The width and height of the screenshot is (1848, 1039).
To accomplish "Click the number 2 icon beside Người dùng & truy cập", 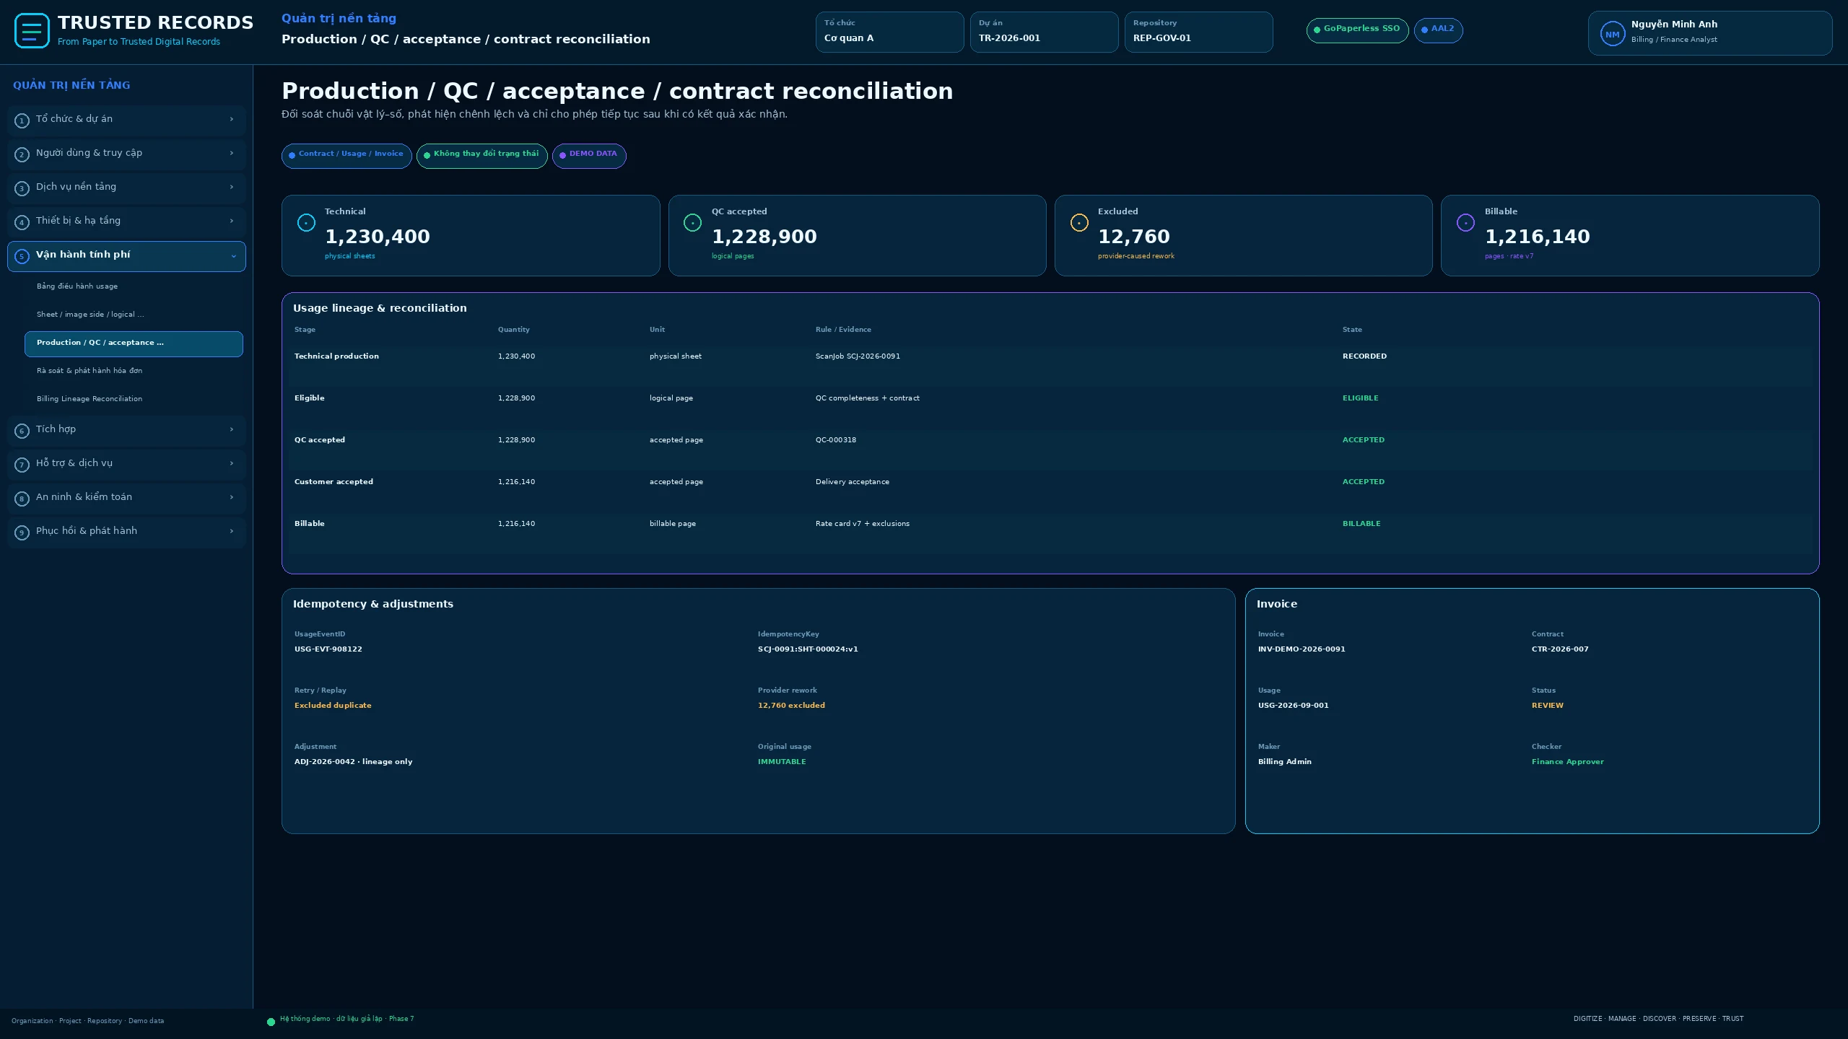I will coord(22,154).
